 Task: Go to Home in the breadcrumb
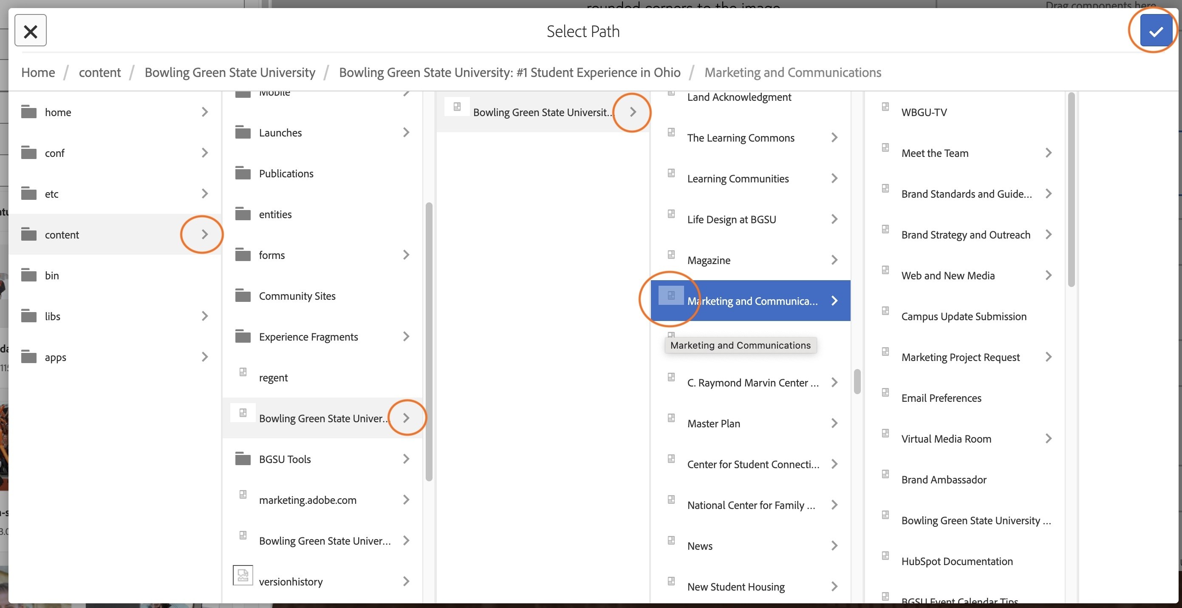coord(38,72)
